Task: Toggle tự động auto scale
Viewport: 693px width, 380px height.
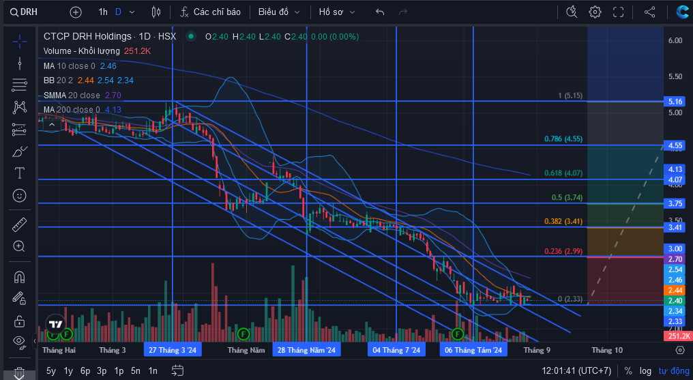Action: point(673,370)
